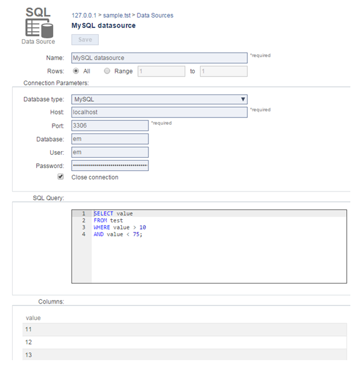
Task: Select the Range rows radio button
Action: pos(107,70)
